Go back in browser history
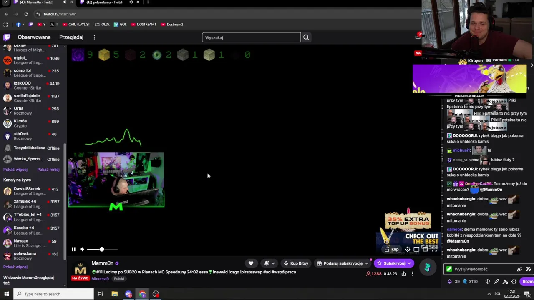This screenshot has height=300, width=534. coord(6,14)
